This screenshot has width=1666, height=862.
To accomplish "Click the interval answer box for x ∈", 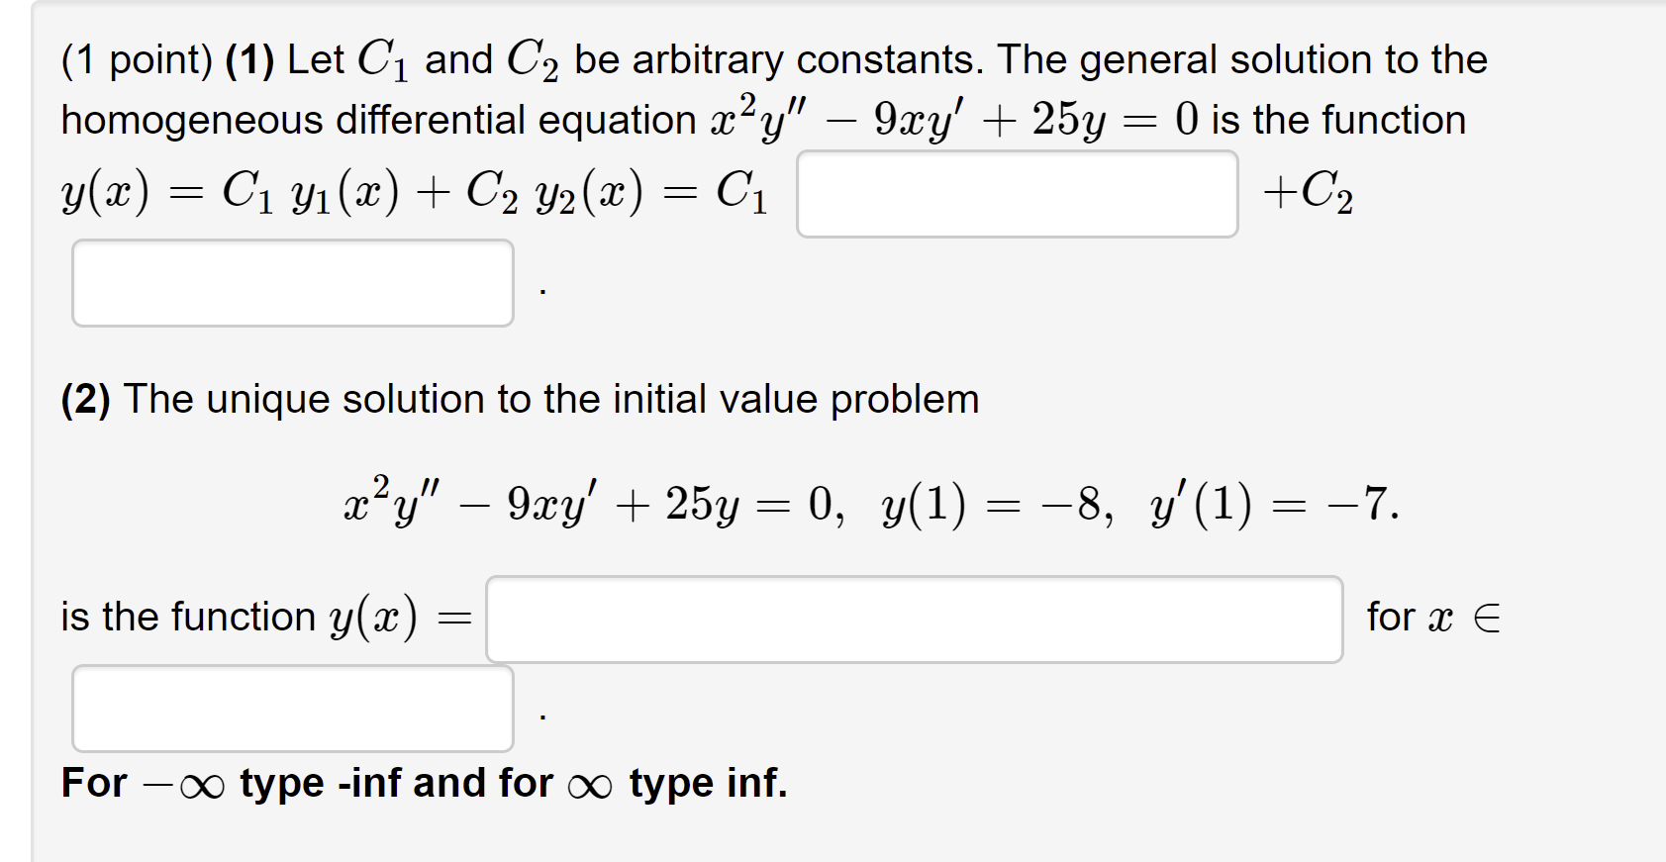I will 291,709.
